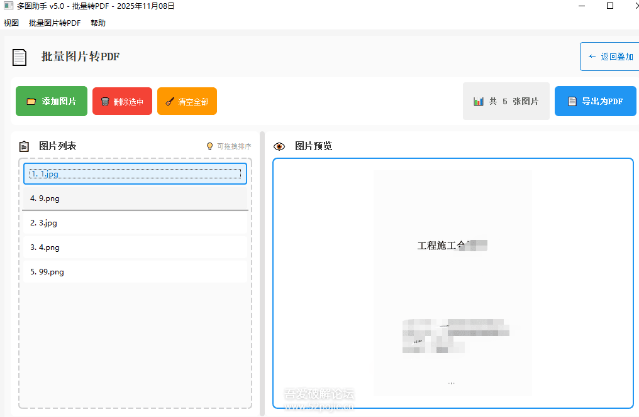Viewport: 639px width, 417px height.
Task: Export images using the 导出为PDF button
Action: [595, 100]
